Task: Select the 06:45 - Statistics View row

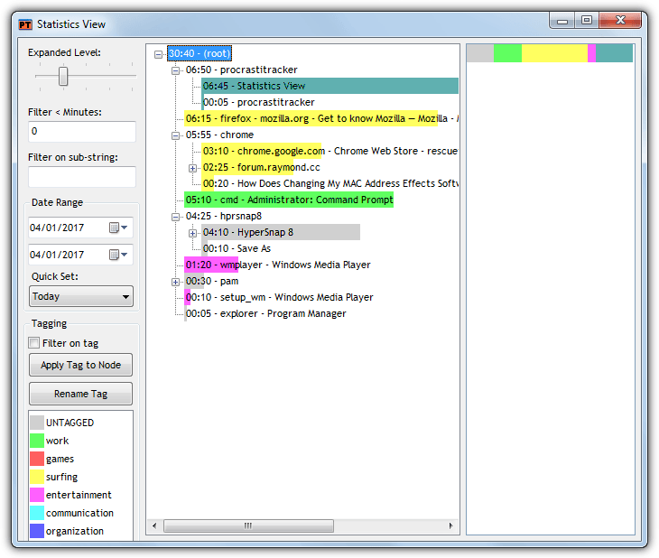Action: coord(329,86)
